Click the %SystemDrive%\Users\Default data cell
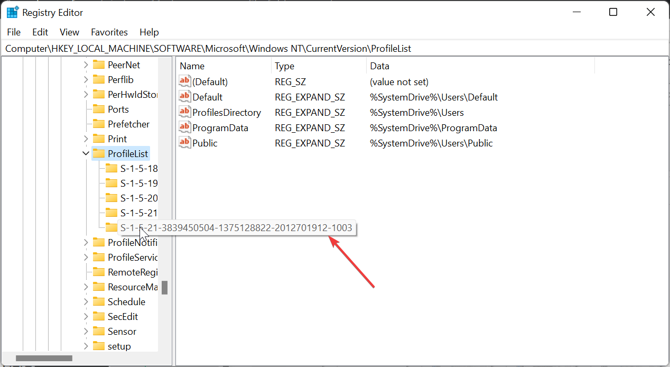670x367 pixels. click(x=434, y=97)
